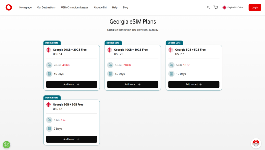
Task: Select the Georgia 10GB + 10GB Free title
Action: coord(131,50)
